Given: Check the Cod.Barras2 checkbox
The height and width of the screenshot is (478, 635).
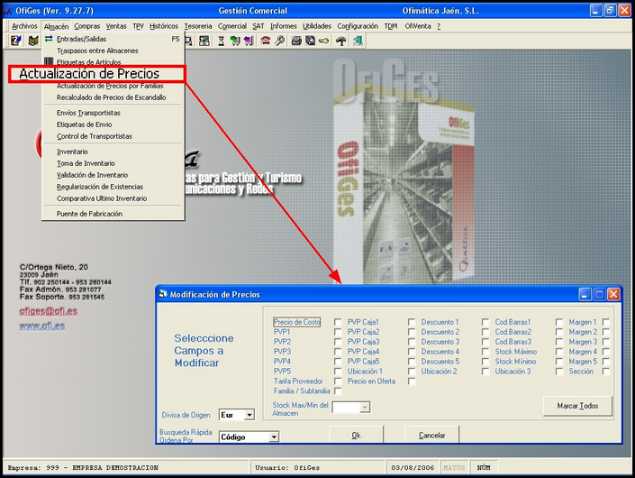Looking at the screenshot, I should click(558, 332).
